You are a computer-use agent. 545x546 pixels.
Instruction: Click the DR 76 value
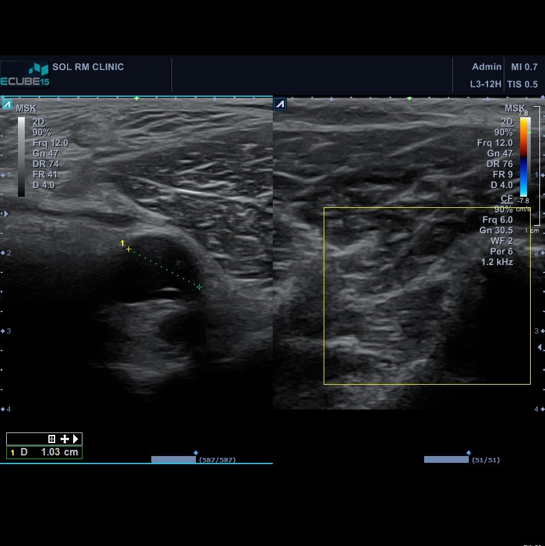(500, 164)
